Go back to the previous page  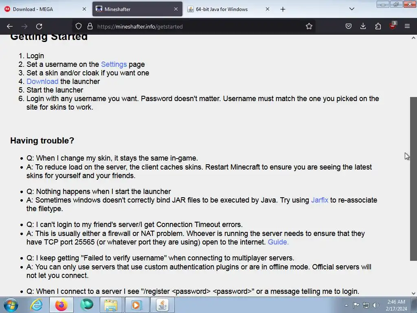[10, 26]
